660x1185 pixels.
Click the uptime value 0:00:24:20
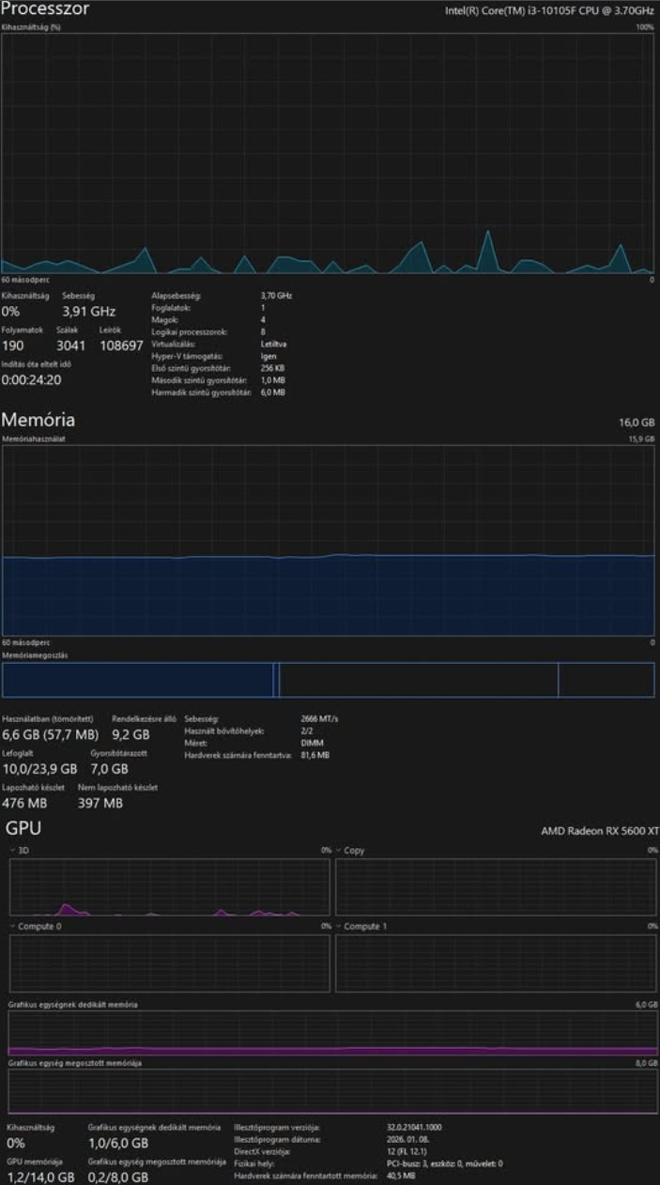click(x=31, y=380)
